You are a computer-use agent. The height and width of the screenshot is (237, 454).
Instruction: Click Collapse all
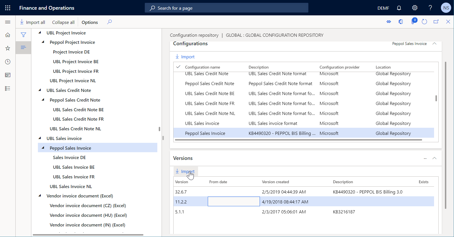pyautogui.click(x=63, y=22)
